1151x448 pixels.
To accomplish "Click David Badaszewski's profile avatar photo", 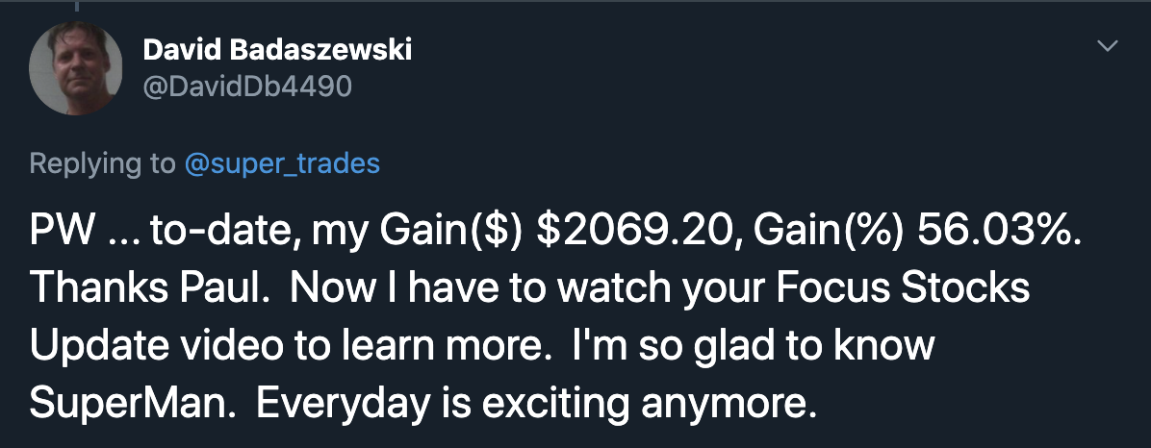I will point(75,68).
